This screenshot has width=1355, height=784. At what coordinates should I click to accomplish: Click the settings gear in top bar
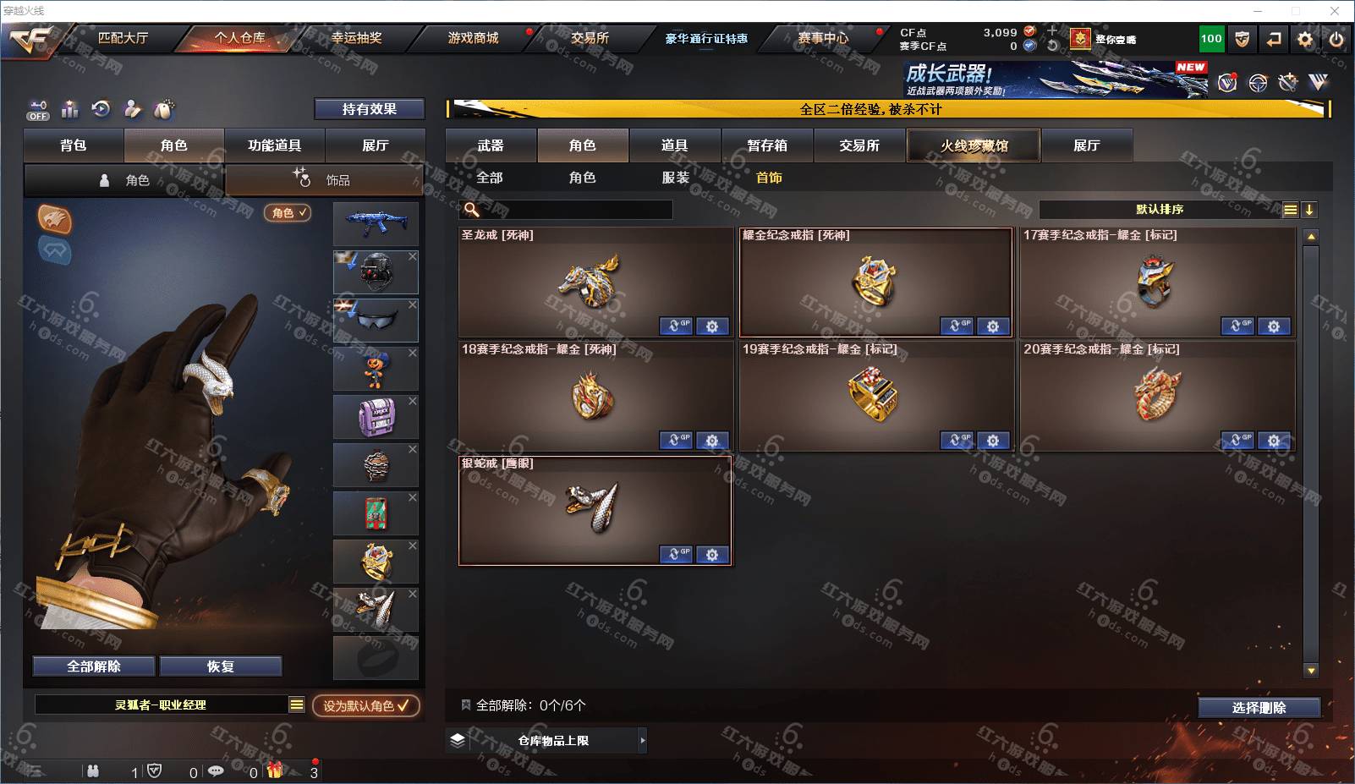click(x=1305, y=39)
